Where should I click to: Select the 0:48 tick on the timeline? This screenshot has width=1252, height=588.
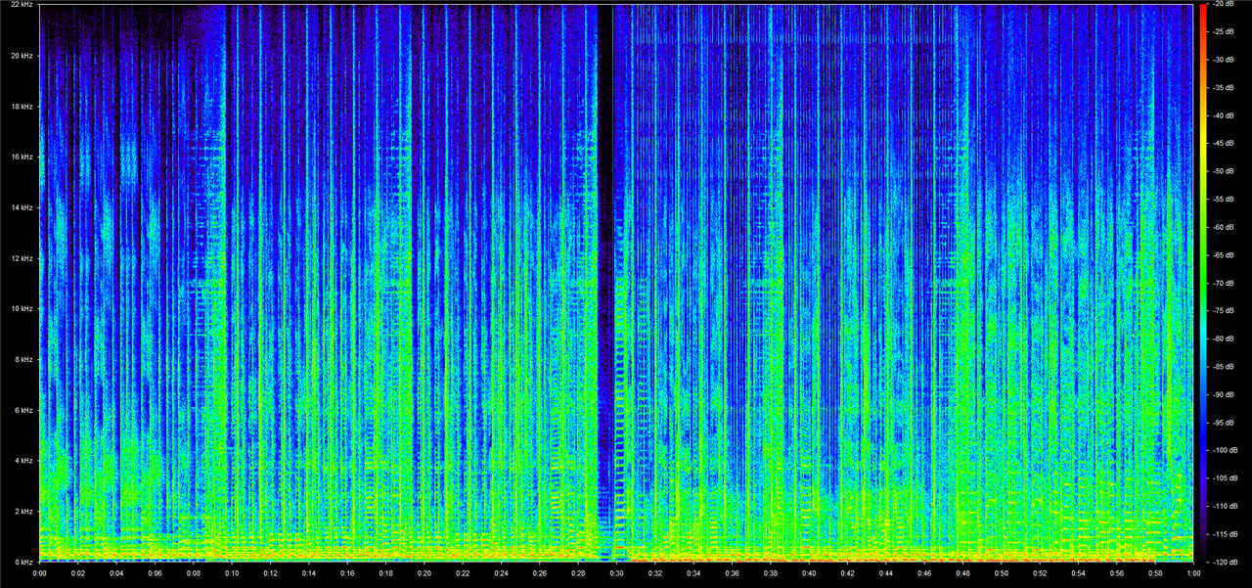coord(962,573)
